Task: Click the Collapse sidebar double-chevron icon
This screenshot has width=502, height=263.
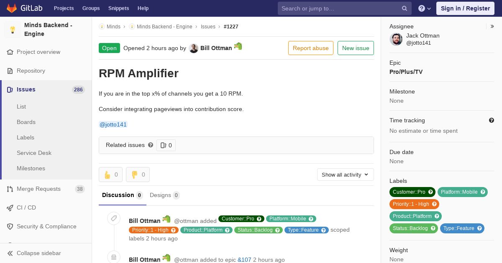Action: point(10,253)
